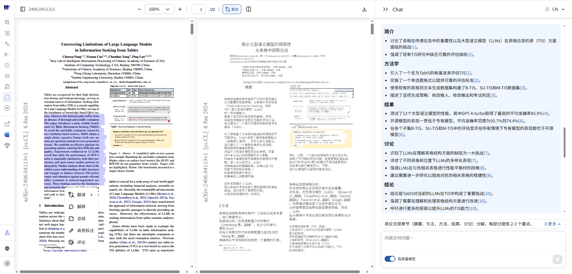Collapse the Chat panel using the double-arrow toggle

(385, 9)
